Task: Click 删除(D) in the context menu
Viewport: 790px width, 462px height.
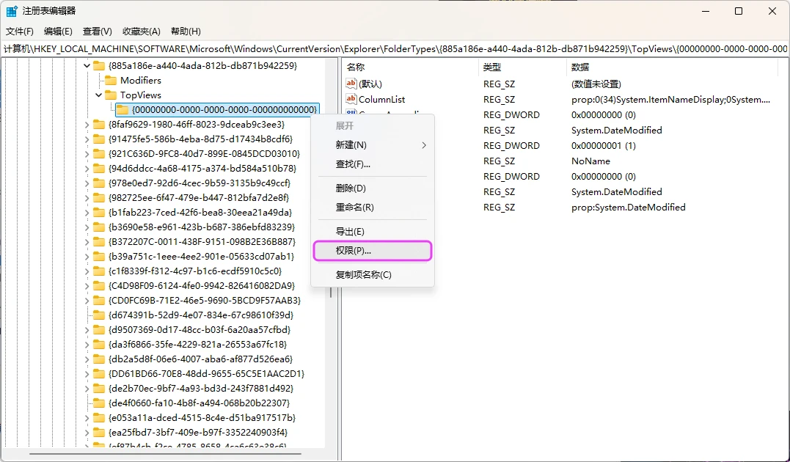Action: pos(373,188)
